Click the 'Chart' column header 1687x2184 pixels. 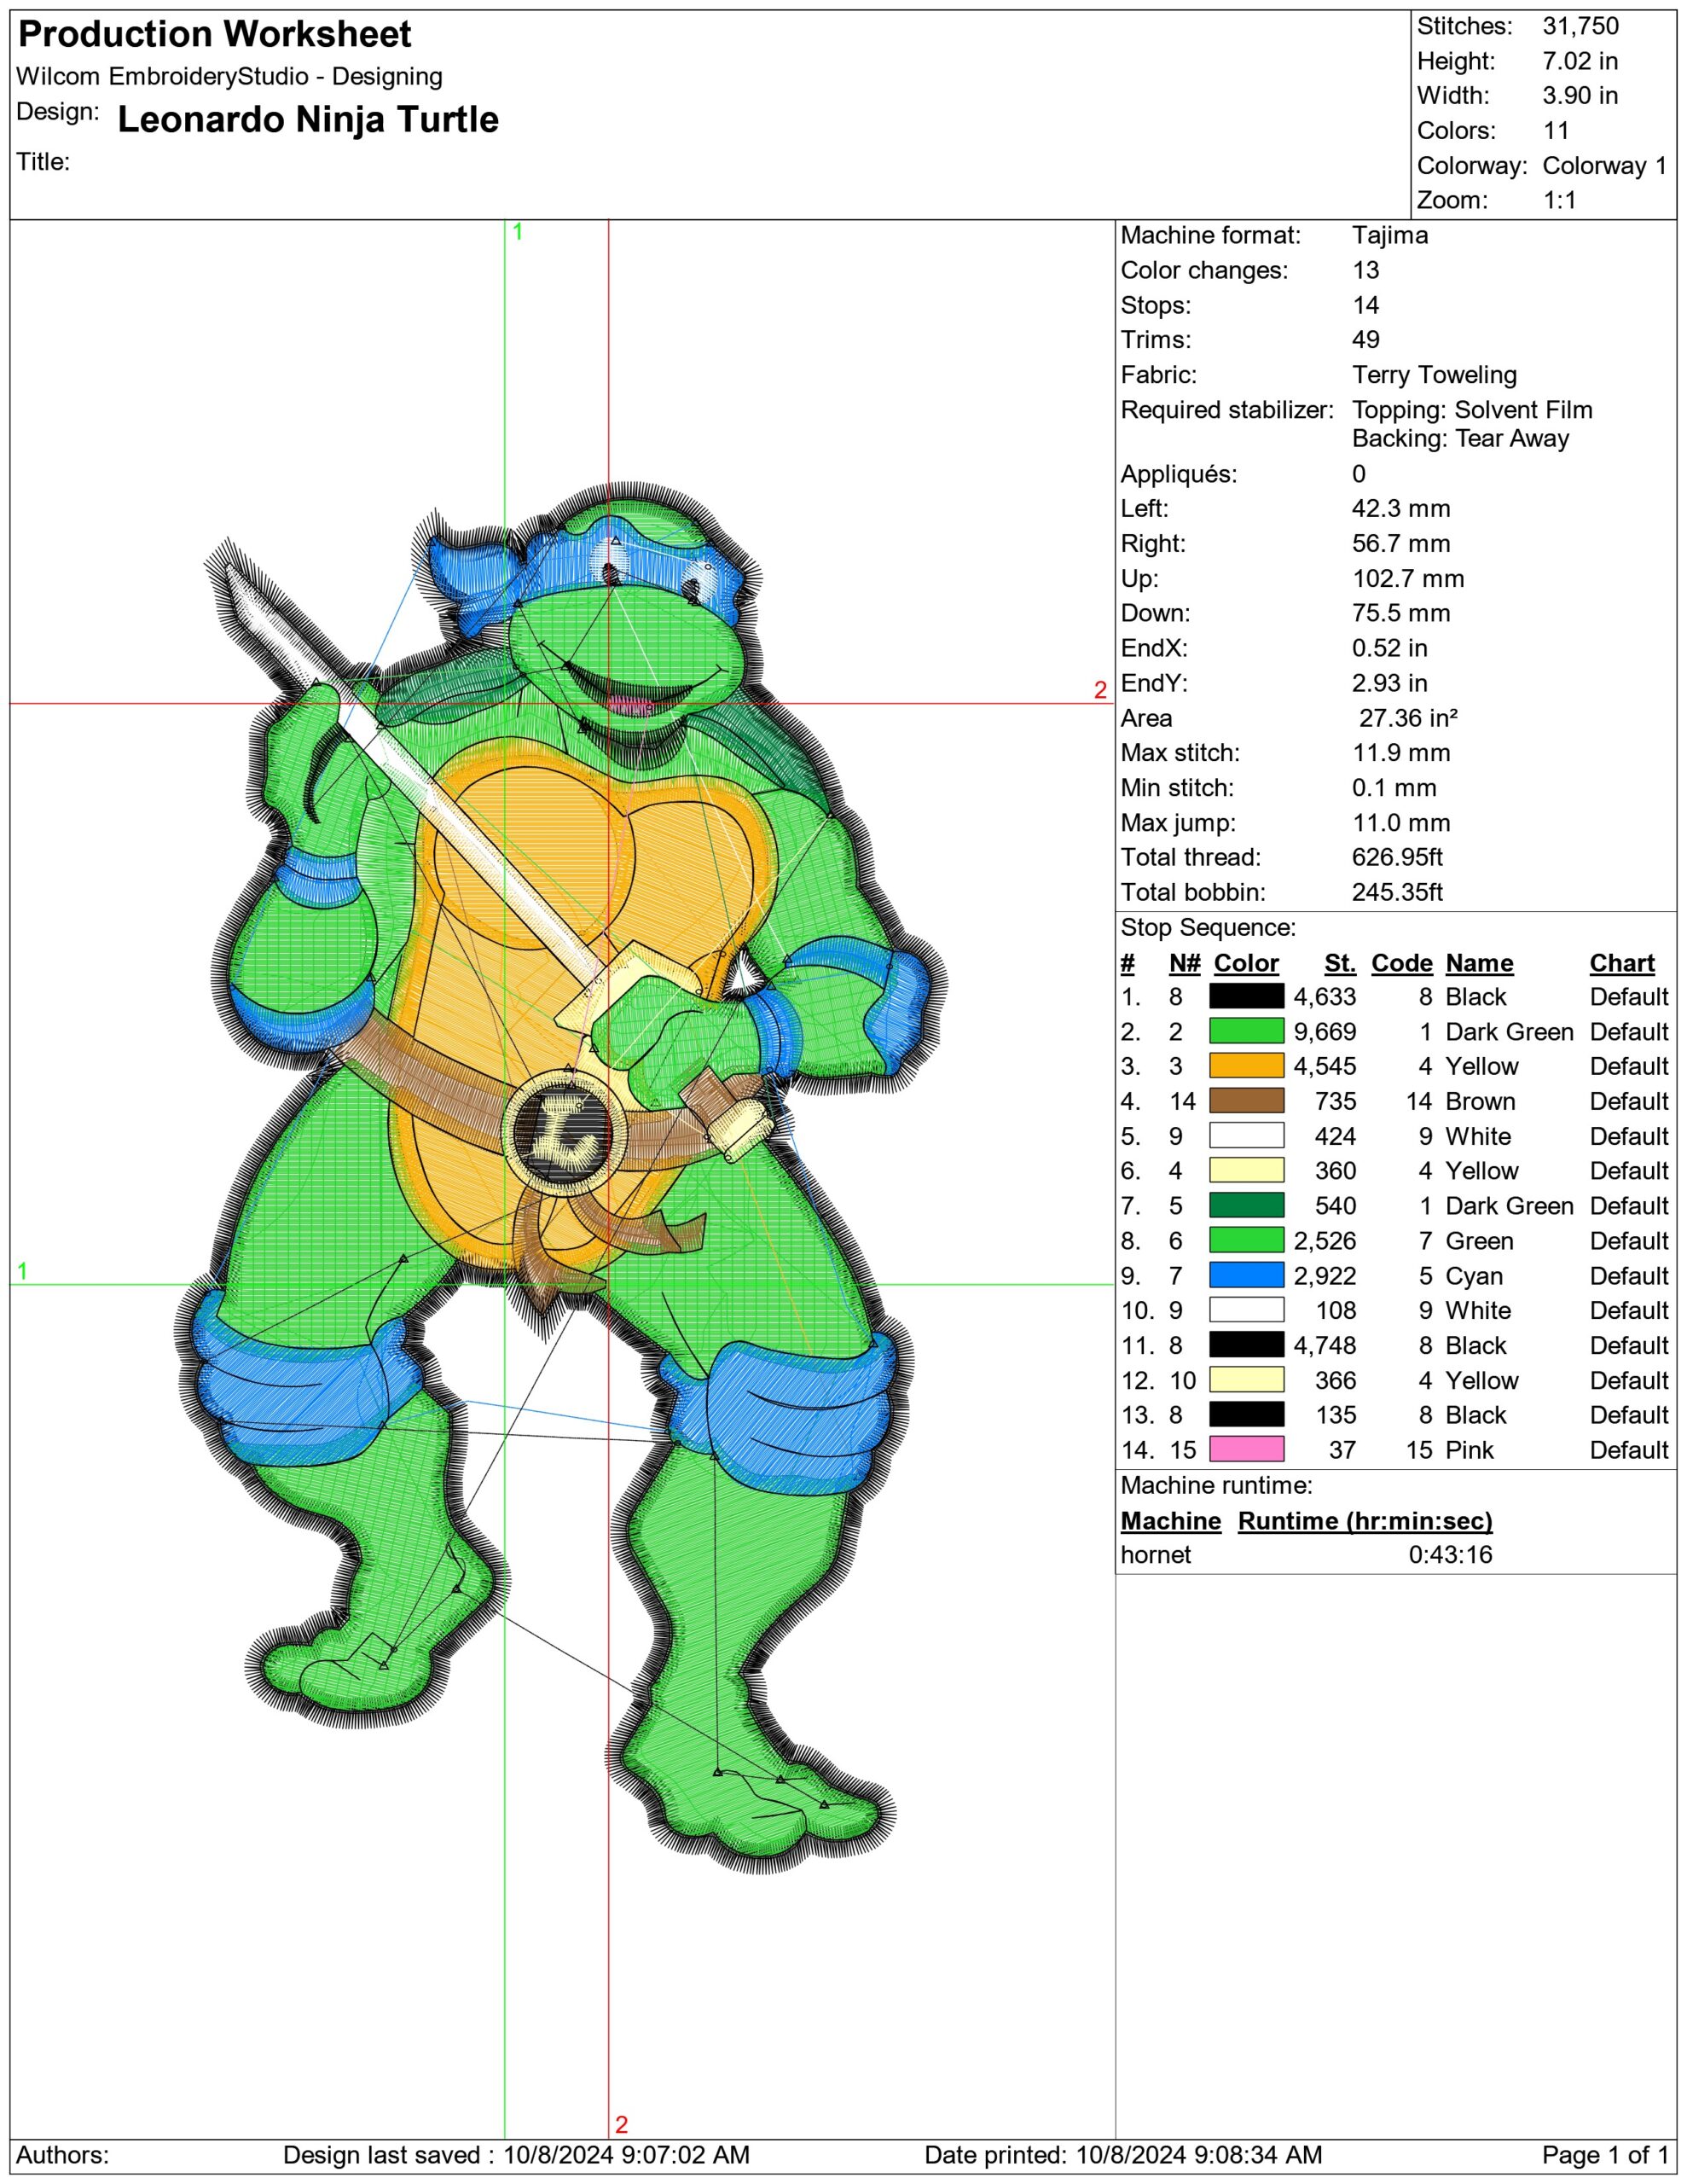(x=1622, y=963)
